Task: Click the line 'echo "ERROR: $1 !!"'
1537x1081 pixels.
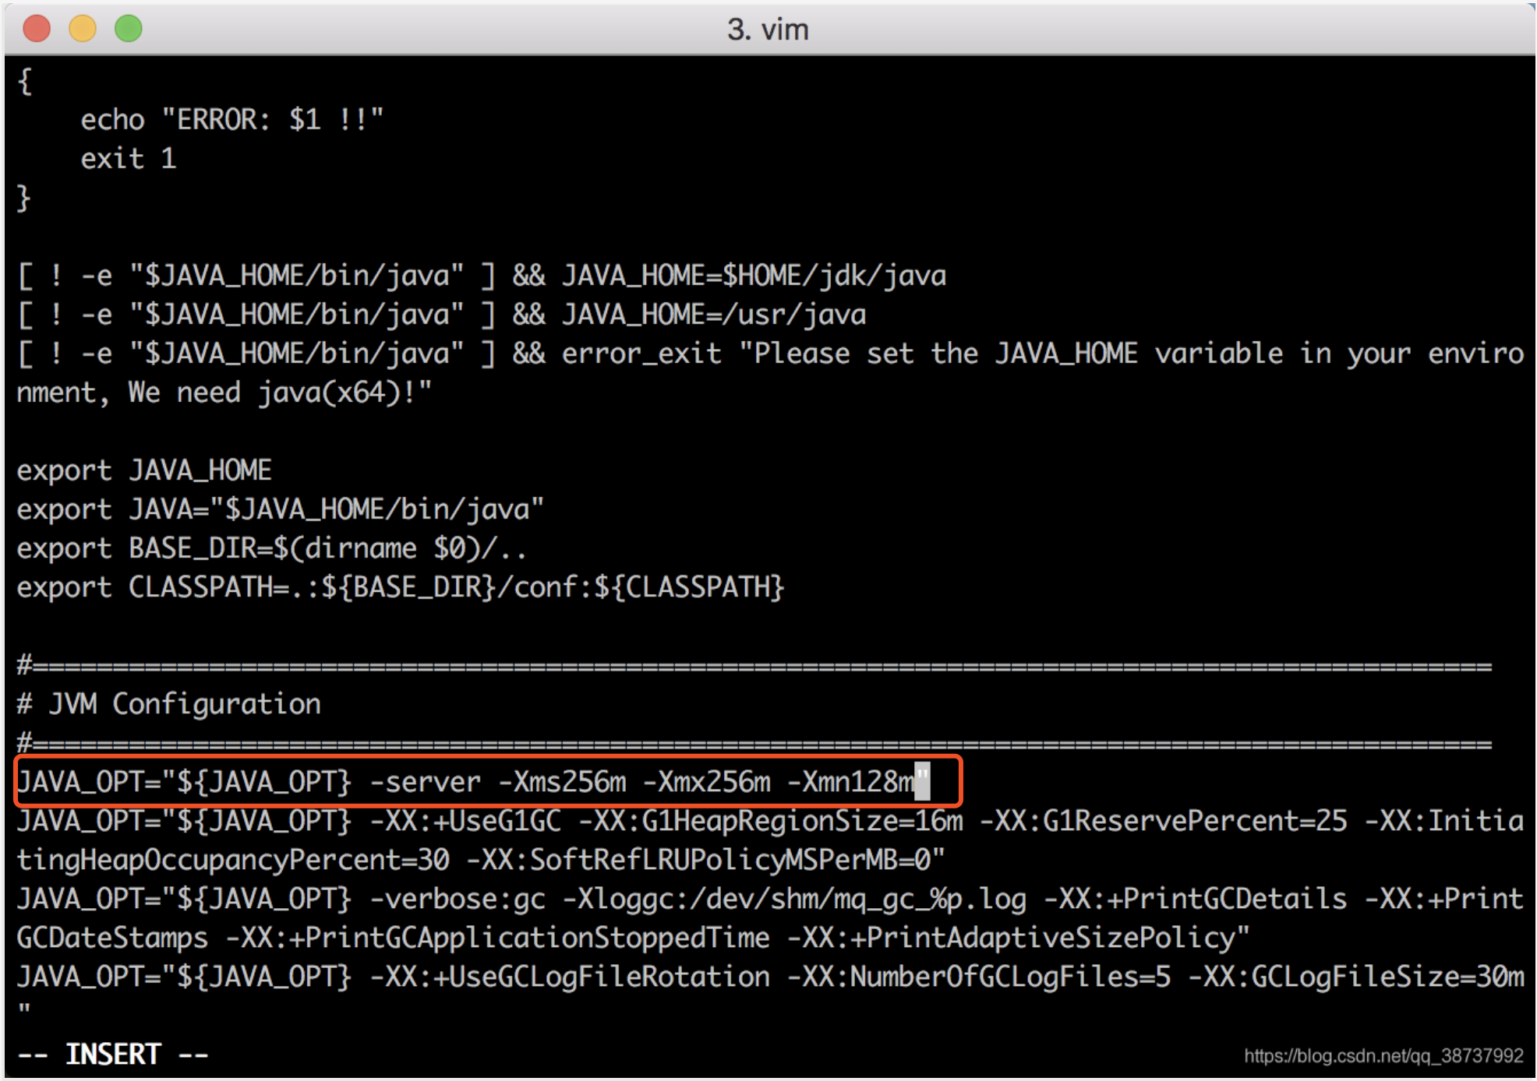Action: (x=232, y=120)
